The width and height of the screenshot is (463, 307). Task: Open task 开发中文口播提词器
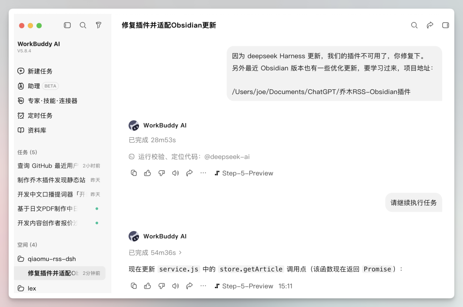[x=59, y=194]
